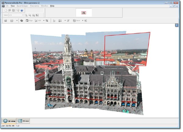This screenshot has height=132, width=183.
Task: Switch to the 3D view mode
Action: (9, 121)
